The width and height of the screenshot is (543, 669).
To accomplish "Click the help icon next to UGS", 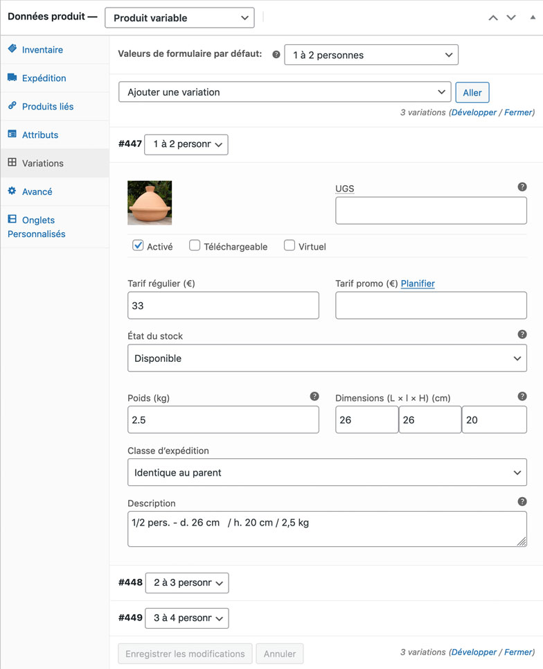I will click(x=522, y=187).
